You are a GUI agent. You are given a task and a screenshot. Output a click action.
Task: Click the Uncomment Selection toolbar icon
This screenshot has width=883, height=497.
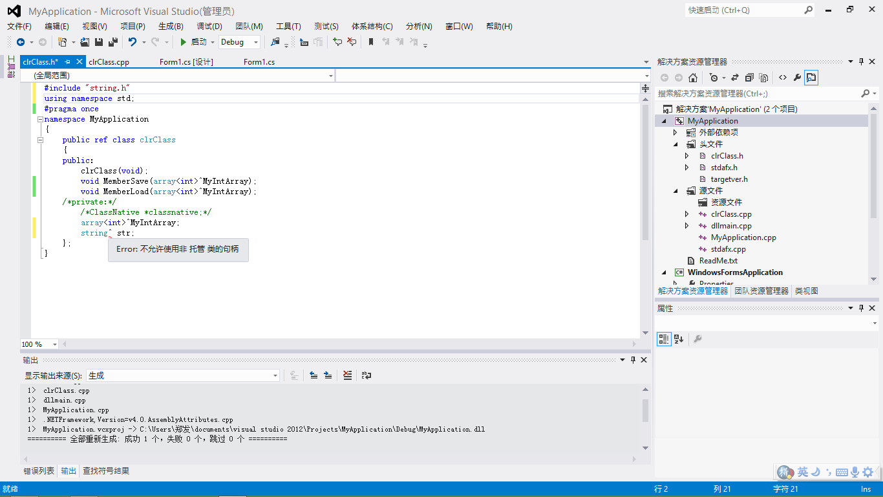[352, 42]
